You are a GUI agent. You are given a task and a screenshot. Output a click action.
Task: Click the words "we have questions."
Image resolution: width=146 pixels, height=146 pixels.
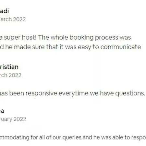(x=117, y=93)
